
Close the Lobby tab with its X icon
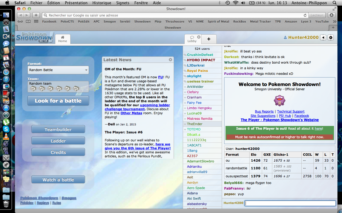pos(199,37)
